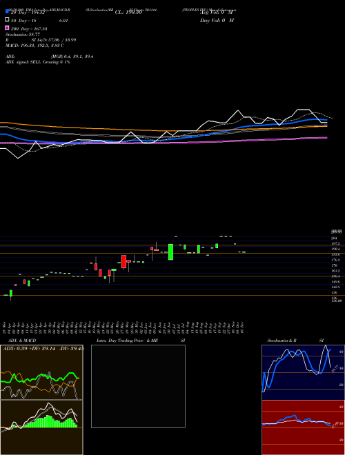
Task: Click the 'MACD: 196.33, 192.5, 3.83 C' line
Action: click(x=35, y=45)
